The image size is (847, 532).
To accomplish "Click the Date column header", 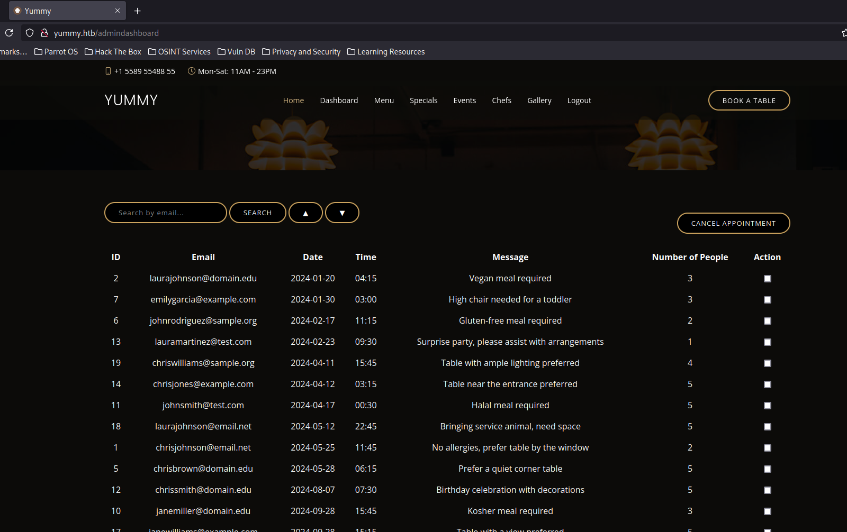I will click(x=313, y=257).
